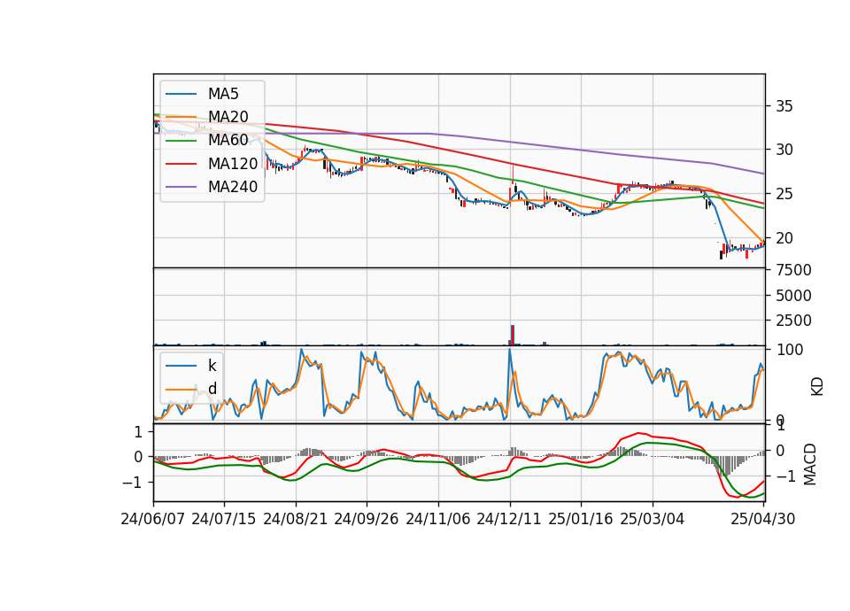The width and height of the screenshot is (850, 611).
Task: Click the blue MA5 legend line sample
Action: pyautogui.click(x=181, y=95)
